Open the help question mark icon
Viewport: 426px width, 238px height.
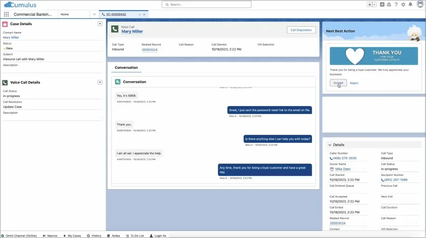tap(396, 4)
